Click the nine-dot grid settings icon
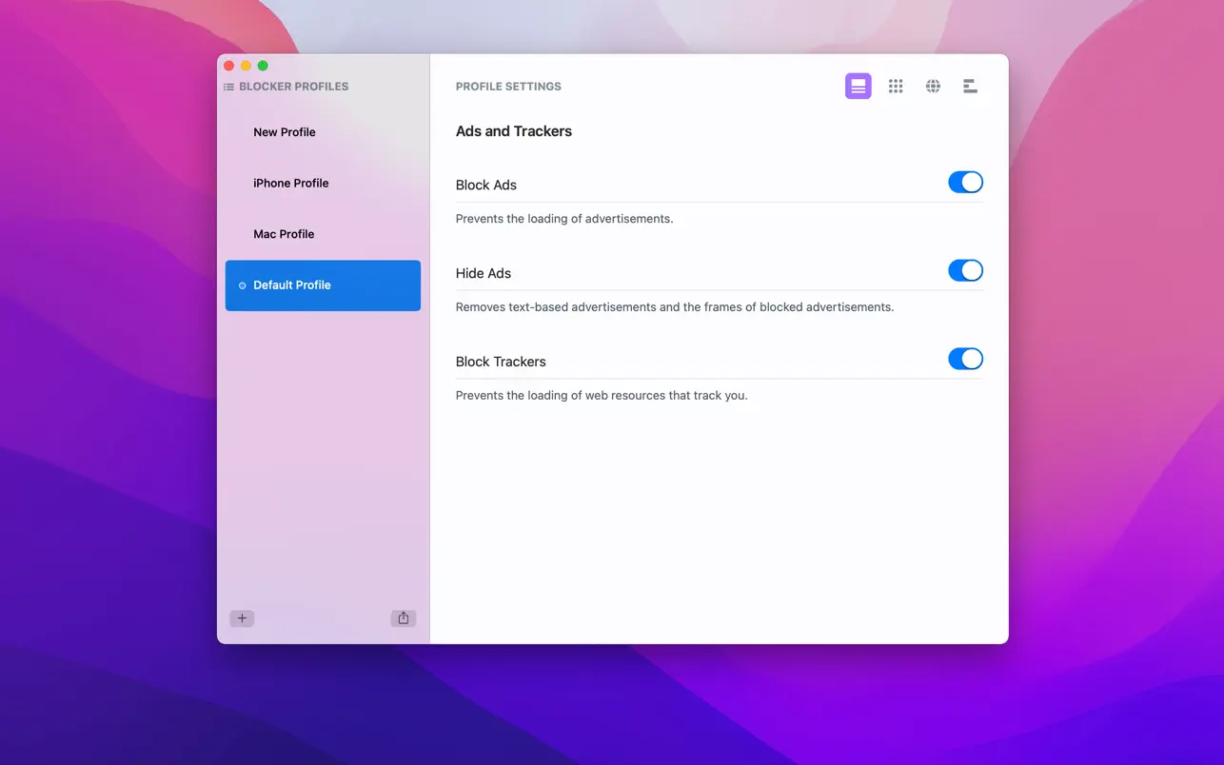 tap(896, 87)
